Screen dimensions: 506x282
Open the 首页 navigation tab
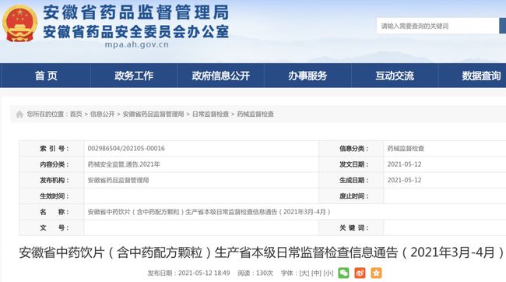(46, 76)
